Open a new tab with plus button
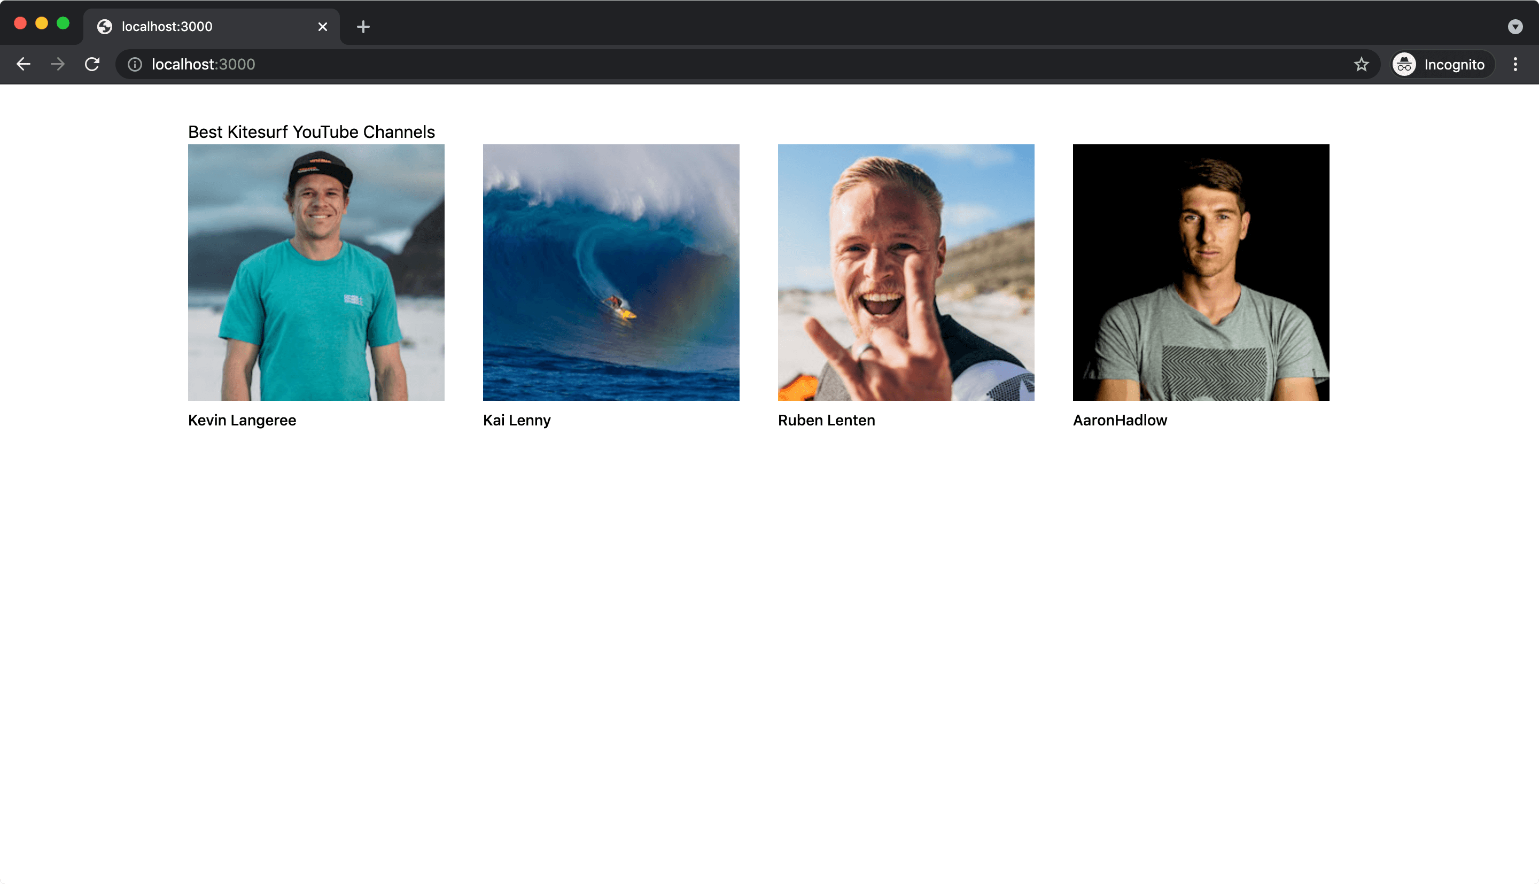1539x884 pixels. click(363, 27)
